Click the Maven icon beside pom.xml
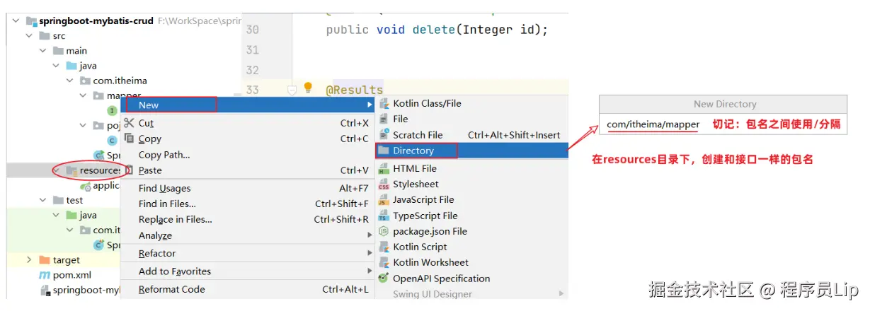This screenshot has width=870, height=311. 44,275
